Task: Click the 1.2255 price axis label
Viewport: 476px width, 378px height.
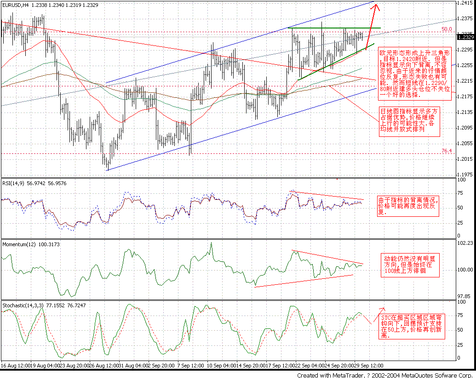Action: 466,65
